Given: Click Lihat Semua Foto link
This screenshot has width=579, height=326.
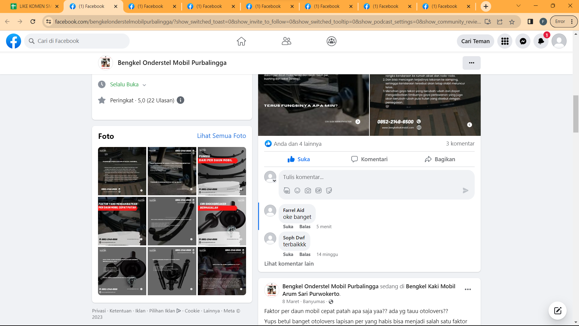Looking at the screenshot, I should tap(221, 136).
